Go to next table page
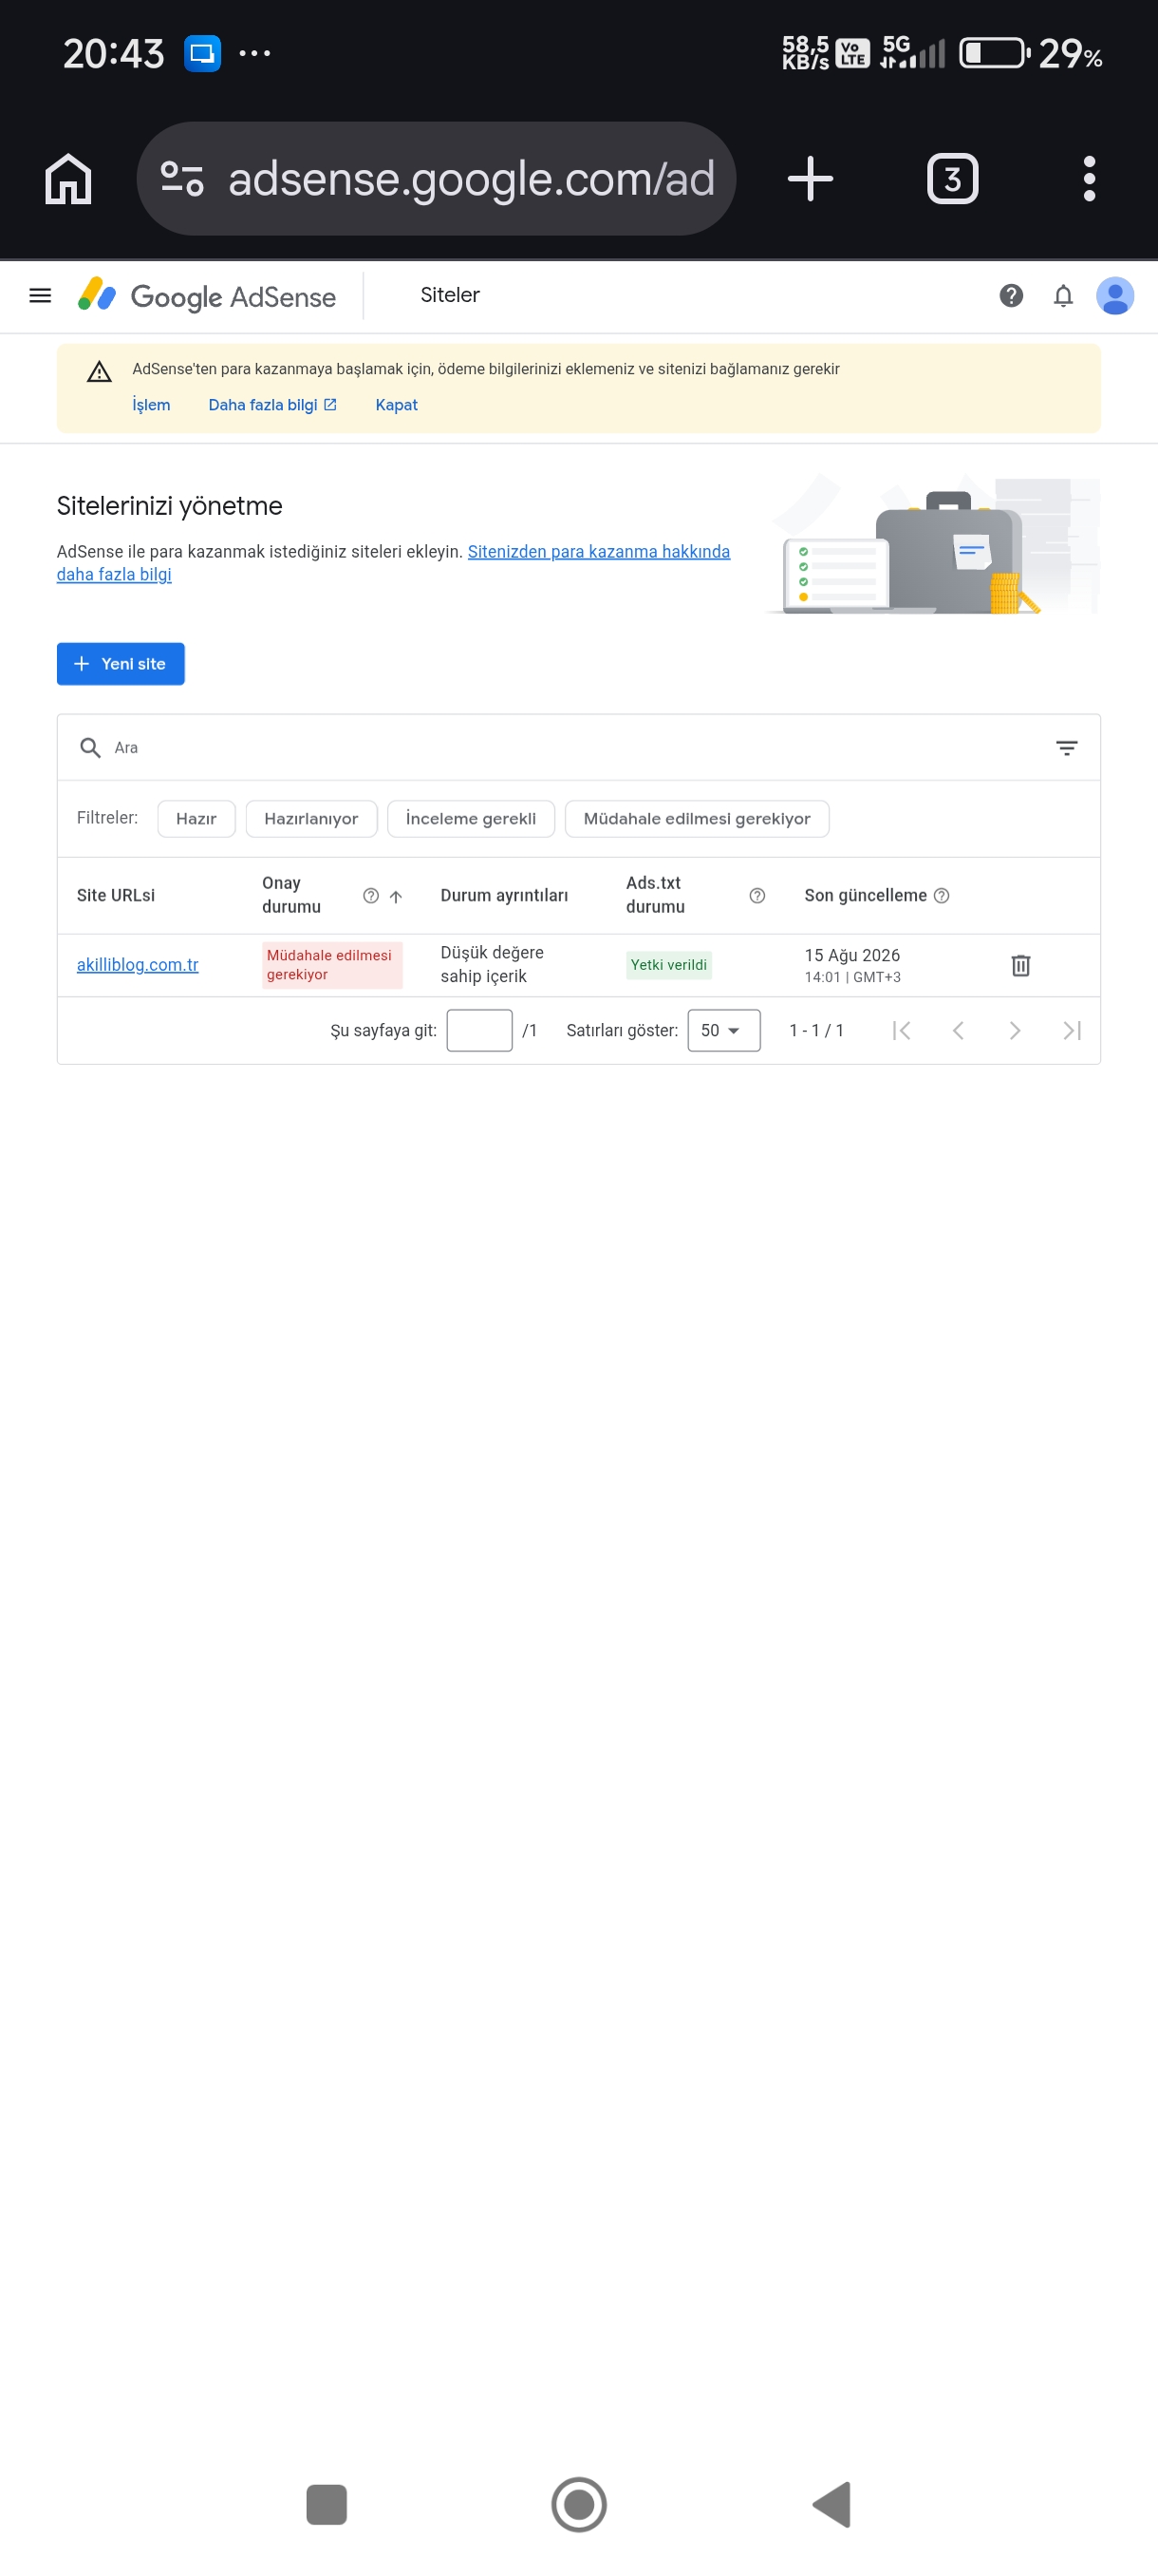Screen dimensions: 1158x2576 pos(1015,1030)
